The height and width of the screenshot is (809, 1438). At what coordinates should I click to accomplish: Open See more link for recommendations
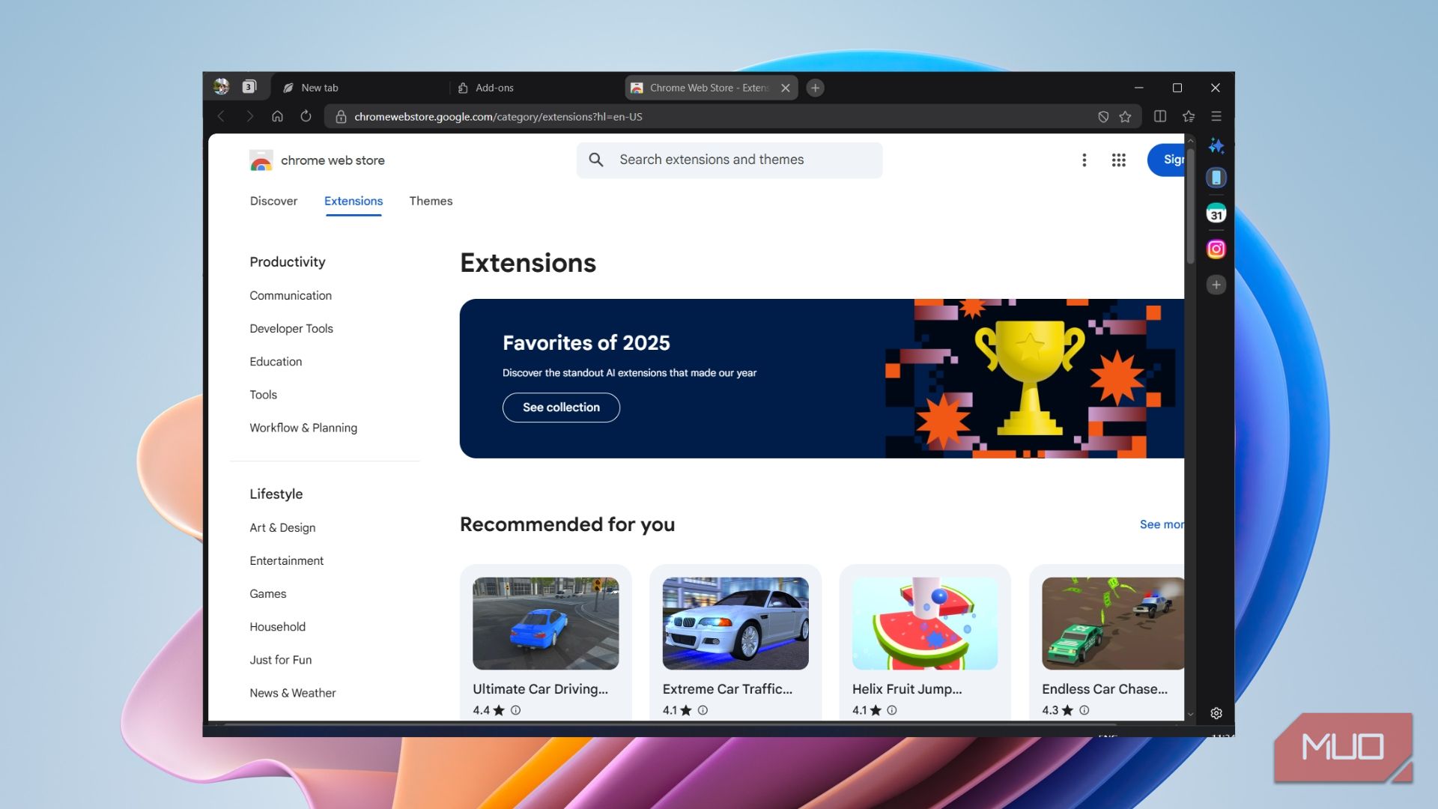1162,524
